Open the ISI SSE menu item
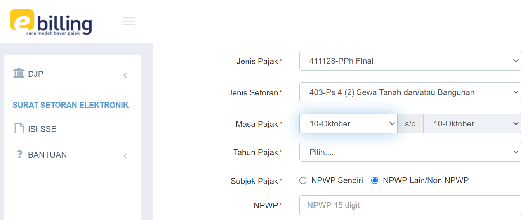 point(42,129)
